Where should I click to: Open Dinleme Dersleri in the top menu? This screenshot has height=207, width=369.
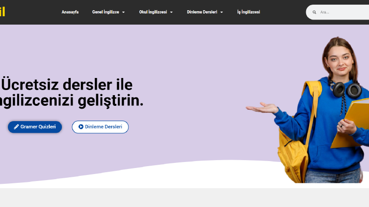(202, 12)
